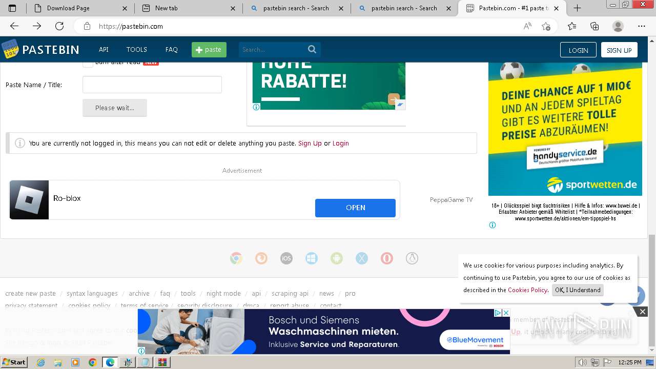Click the green paste button
The width and height of the screenshot is (656, 369).
click(209, 50)
